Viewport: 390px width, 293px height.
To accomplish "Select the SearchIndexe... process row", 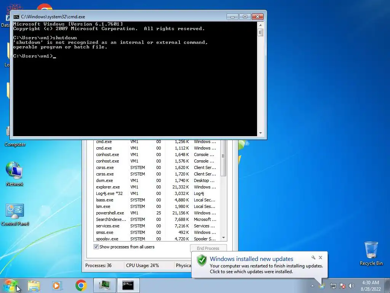I will tap(157, 219).
